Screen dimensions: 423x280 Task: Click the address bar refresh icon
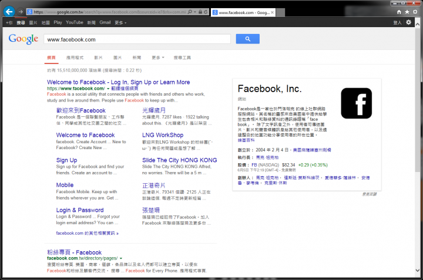pos(206,12)
